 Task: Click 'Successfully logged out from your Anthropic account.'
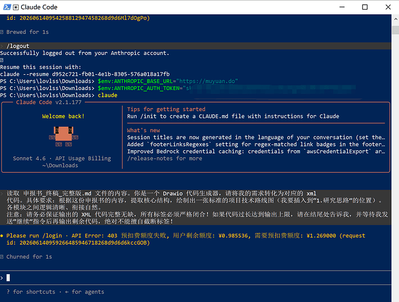85,53
